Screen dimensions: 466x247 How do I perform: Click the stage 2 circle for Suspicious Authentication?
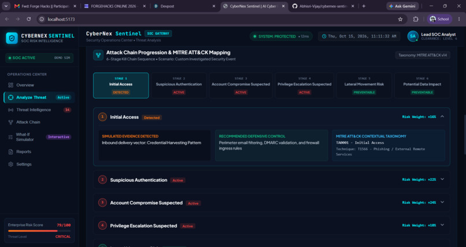point(102,179)
